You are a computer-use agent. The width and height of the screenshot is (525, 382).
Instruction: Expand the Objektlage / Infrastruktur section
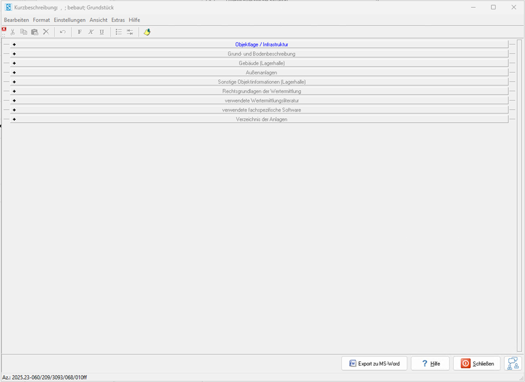click(x=14, y=44)
